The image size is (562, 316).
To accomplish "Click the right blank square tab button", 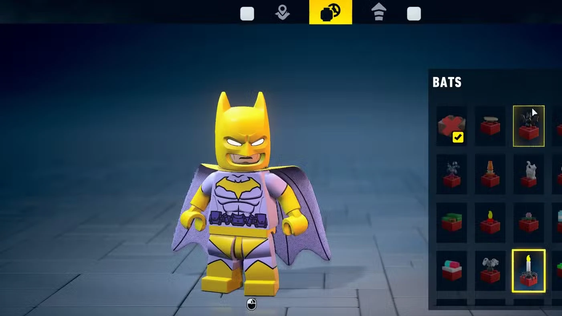I will [414, 14].
